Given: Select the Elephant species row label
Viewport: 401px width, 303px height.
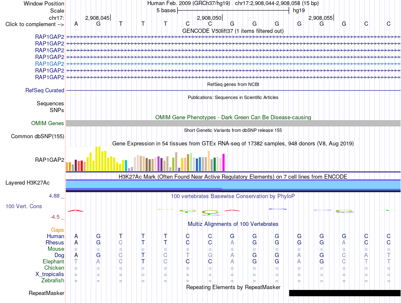Looking at the screenshot, I should coord(54,261).
